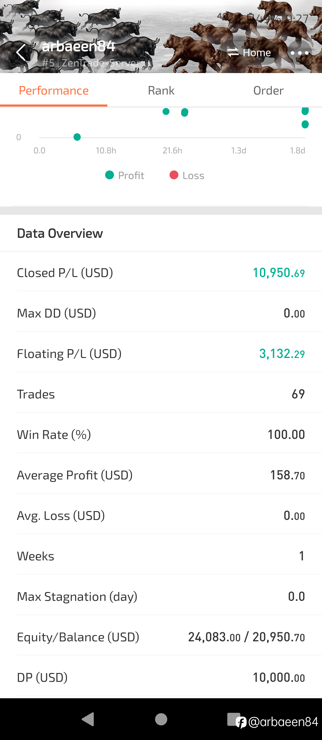This screenshot has height=740, width=322.
Task: Select the Performance tab
Action: point(54,91)
